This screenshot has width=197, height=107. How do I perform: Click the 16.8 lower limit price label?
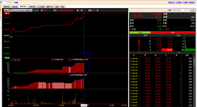click(7, 58)
